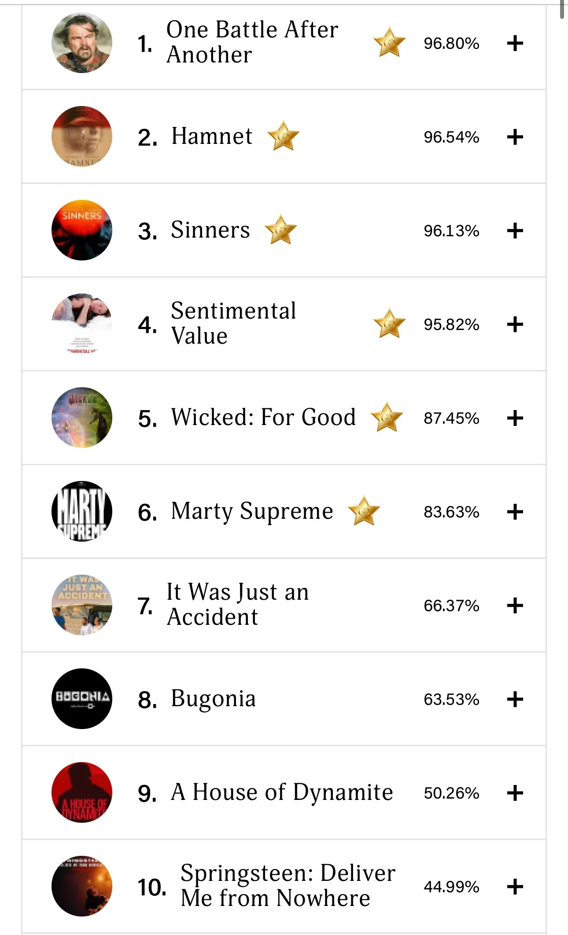The height and width of the screenshot is (935, 568).
Task: Expand Springsteen: Deliver Me from Nowhere row
Action: pyautogui.click(x=515, y=887)
